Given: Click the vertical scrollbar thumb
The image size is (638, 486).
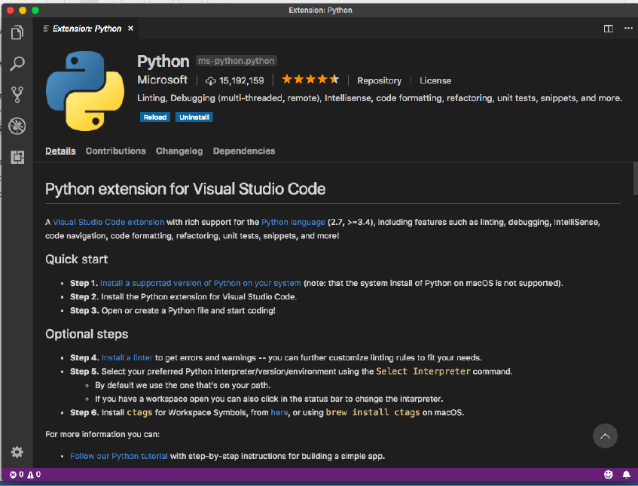Looking at the screenshot, I should (635, 177).
